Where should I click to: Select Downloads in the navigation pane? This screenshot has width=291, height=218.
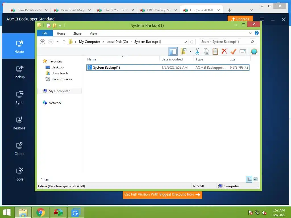point(57,73)
